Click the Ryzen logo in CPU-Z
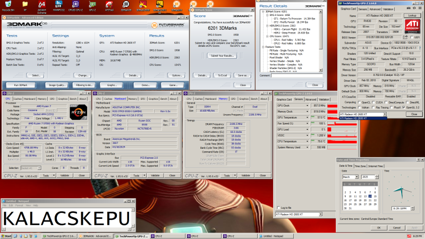 (x=78, y=112)
